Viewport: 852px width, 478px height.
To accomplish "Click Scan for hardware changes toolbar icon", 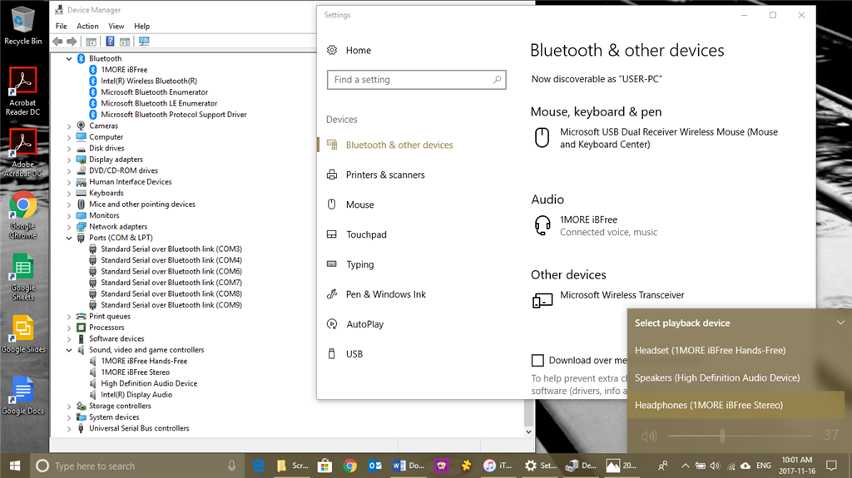I will (143, 42).
